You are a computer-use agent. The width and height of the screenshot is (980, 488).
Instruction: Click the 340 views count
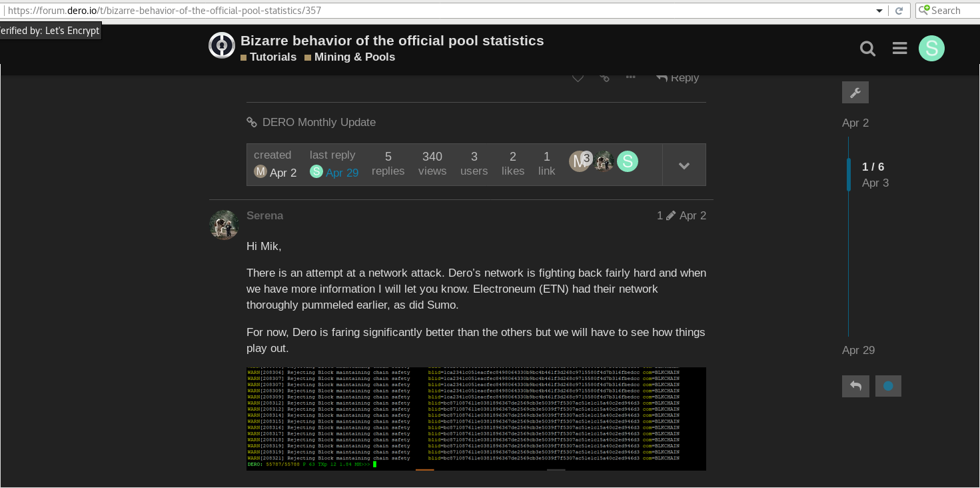tap(432, 164)
